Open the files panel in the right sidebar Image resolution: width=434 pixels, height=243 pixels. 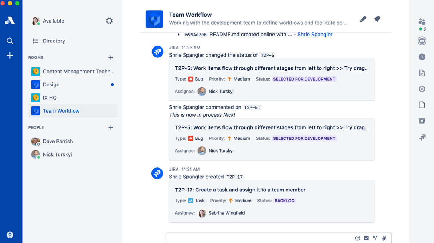tap(422, 73)
